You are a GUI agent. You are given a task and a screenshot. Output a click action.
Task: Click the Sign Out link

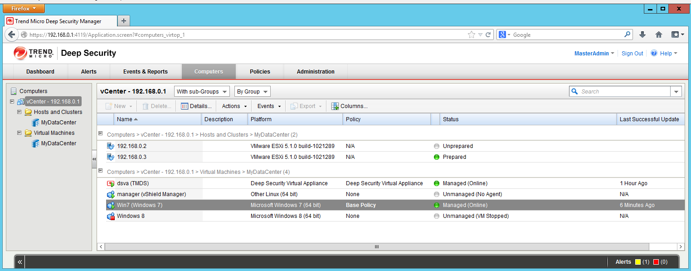coord(632,54)
